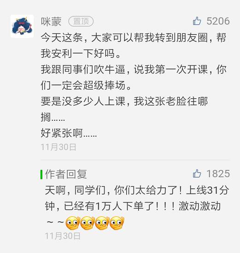Image resolution: width=240 pixels, height=253 pixels.
Task: Select the 作者回复 label
Action: click(66, 174)
